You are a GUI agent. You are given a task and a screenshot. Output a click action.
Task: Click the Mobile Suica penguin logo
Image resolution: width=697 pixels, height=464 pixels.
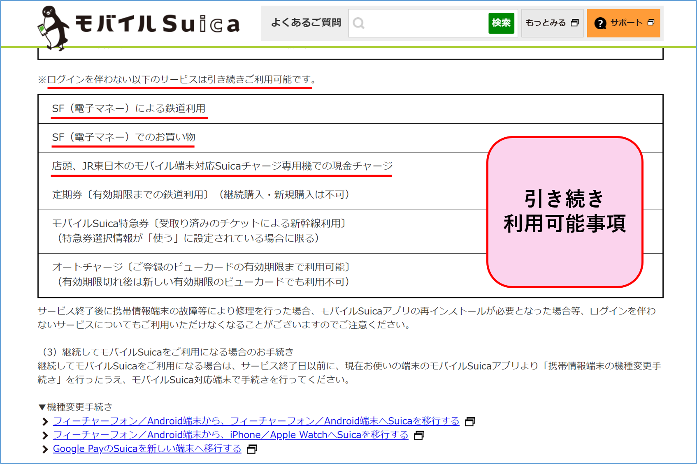click(53, 28)
